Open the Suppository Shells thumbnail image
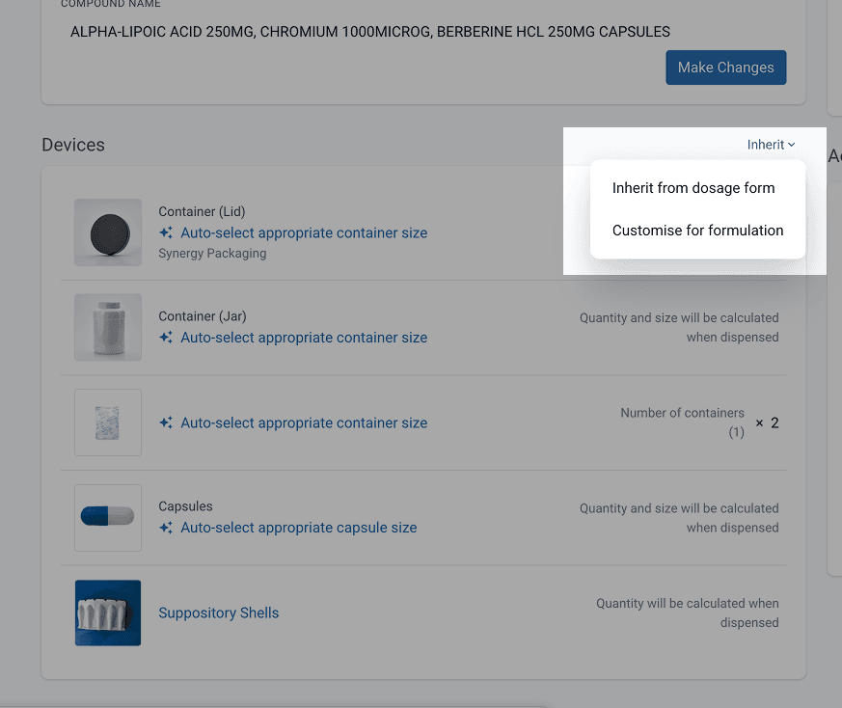Screen dimensions: 842x708 pyautogui.click(x=108, y=613)
